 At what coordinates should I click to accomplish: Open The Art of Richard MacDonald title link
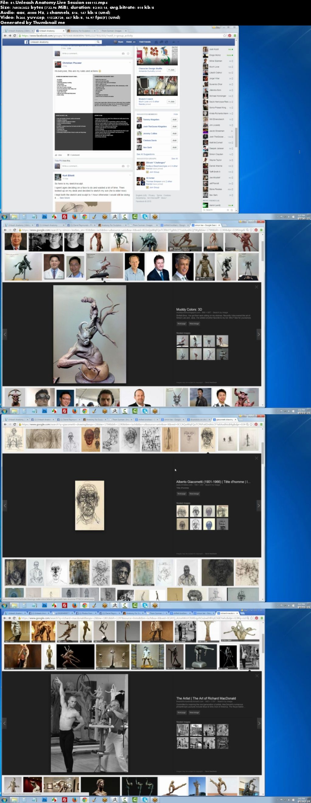206,698
